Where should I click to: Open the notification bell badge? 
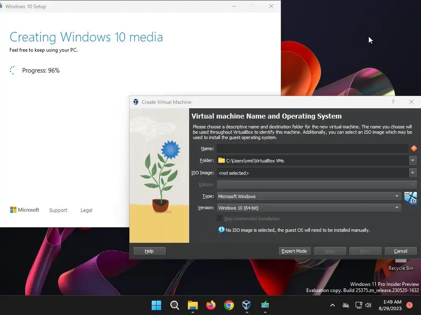tap(409, 305)
